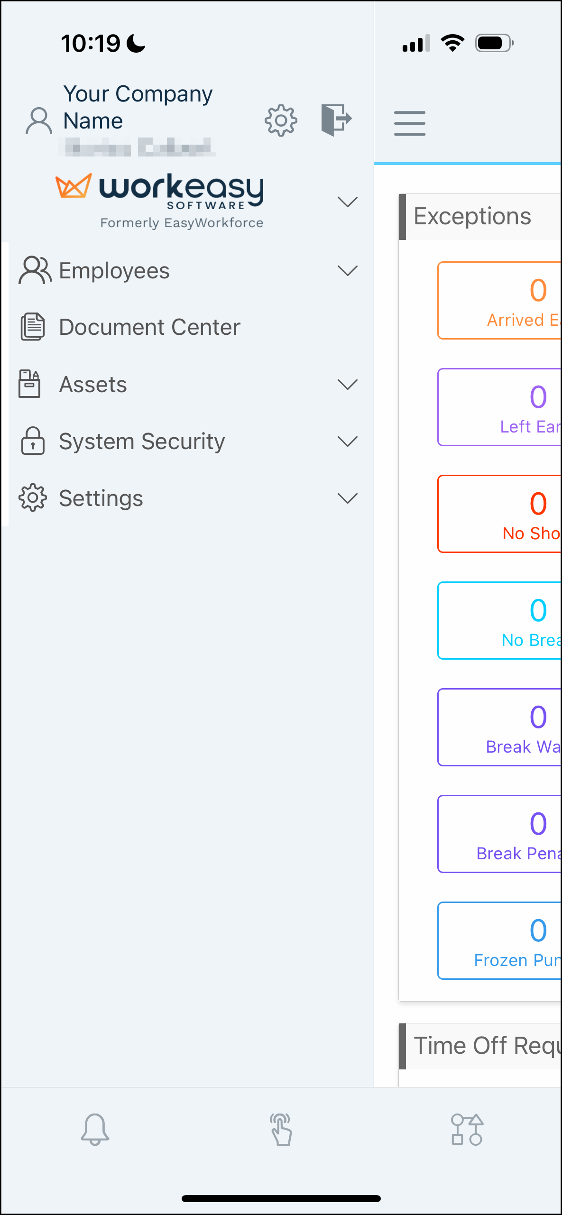Open notifications bell in bottom bar
Image resolution: width=562 pixels, height=1215 pixels.
pos(95,1130)
